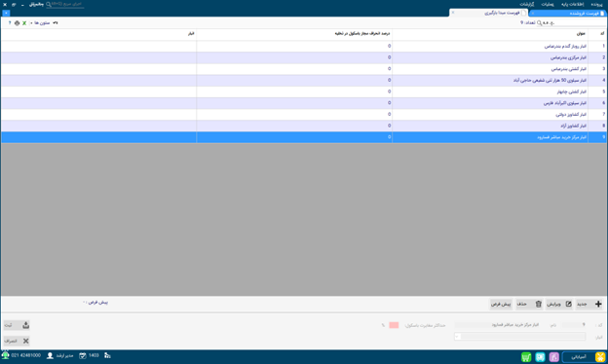This screenshot has width=608, height=364.
Task: Click the yellow windmill module icon
Action: 600,356
